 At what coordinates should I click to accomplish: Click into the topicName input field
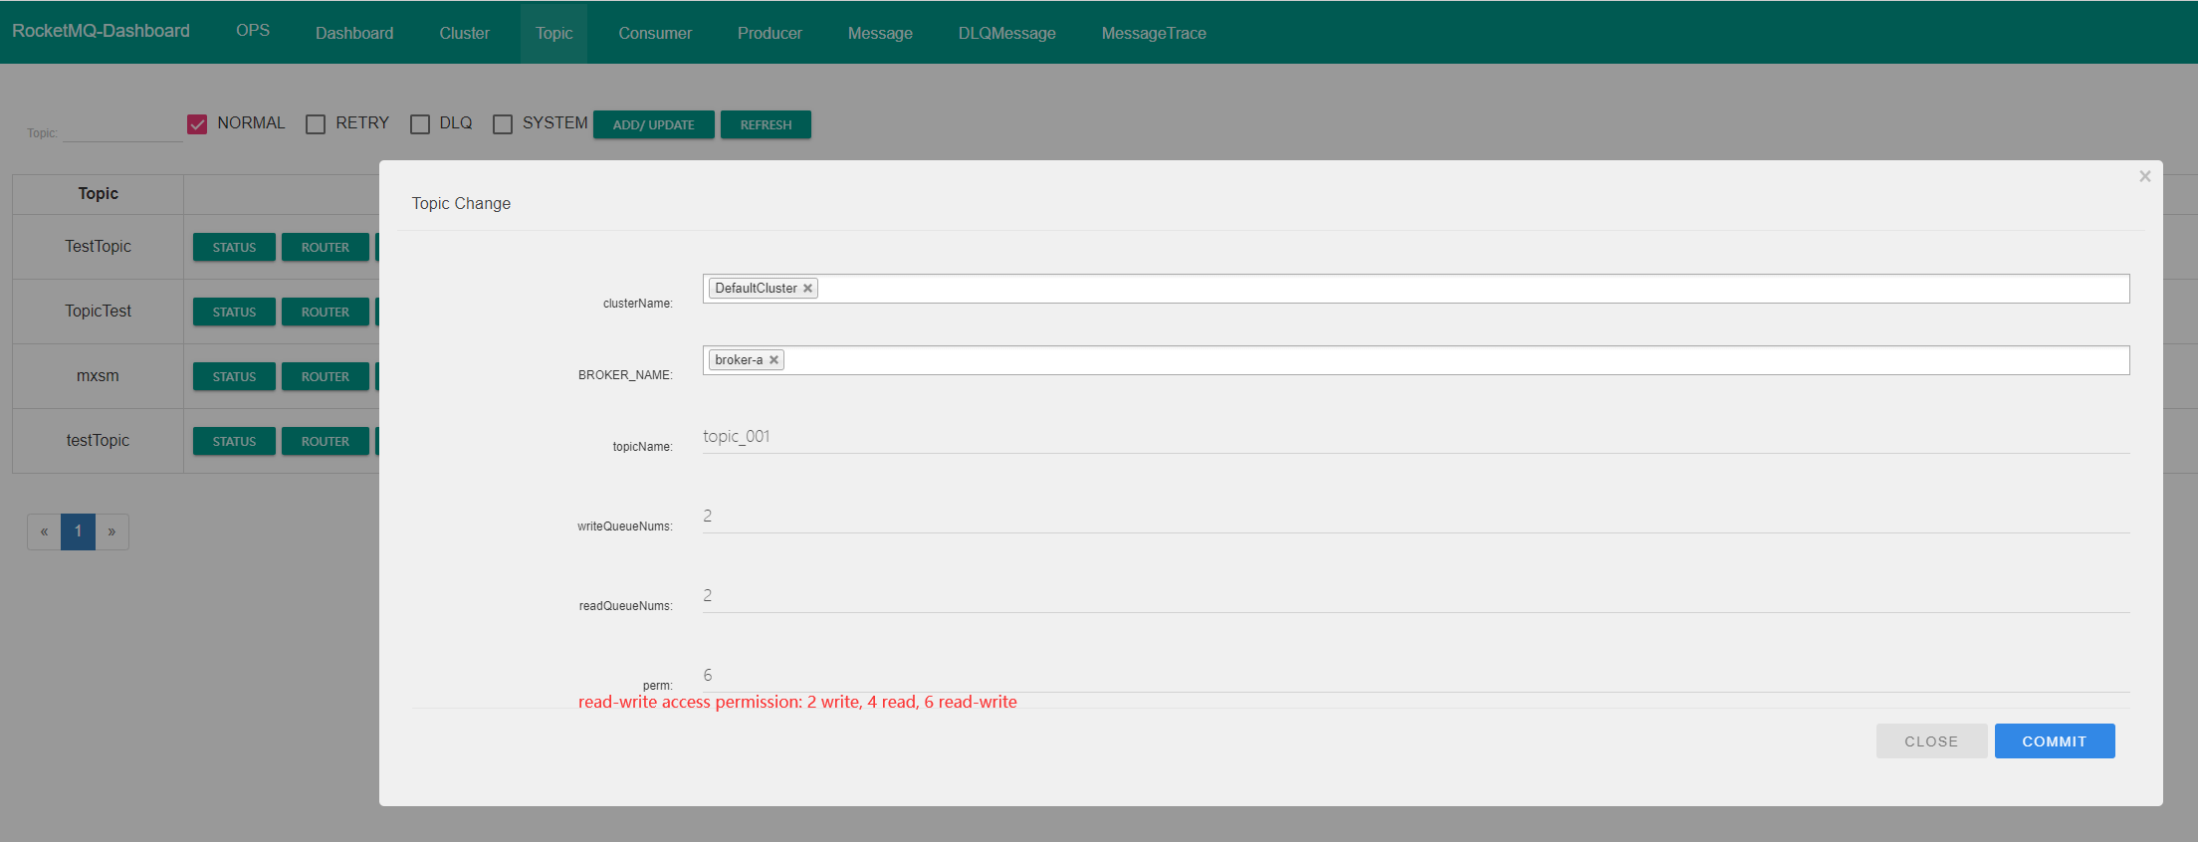pyautogui.click(x=1414, y=437)
